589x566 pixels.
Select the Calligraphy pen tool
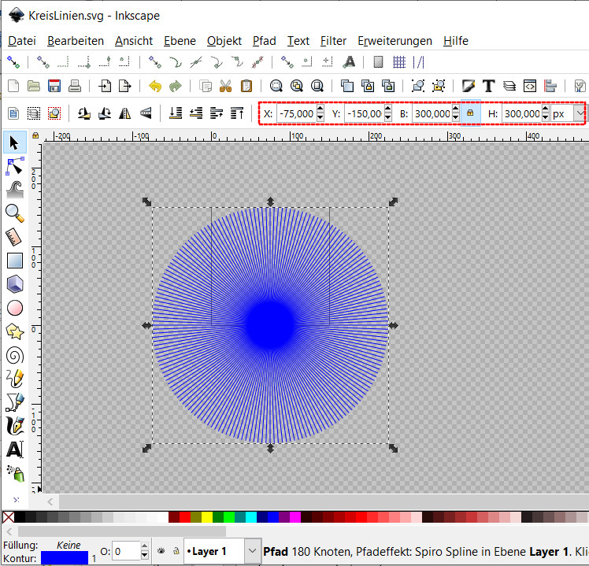click(14, 426)
